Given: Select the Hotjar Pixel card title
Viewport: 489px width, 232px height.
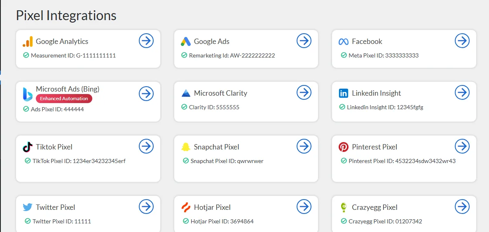Looking at the screenshot, I should click(213, 207).
